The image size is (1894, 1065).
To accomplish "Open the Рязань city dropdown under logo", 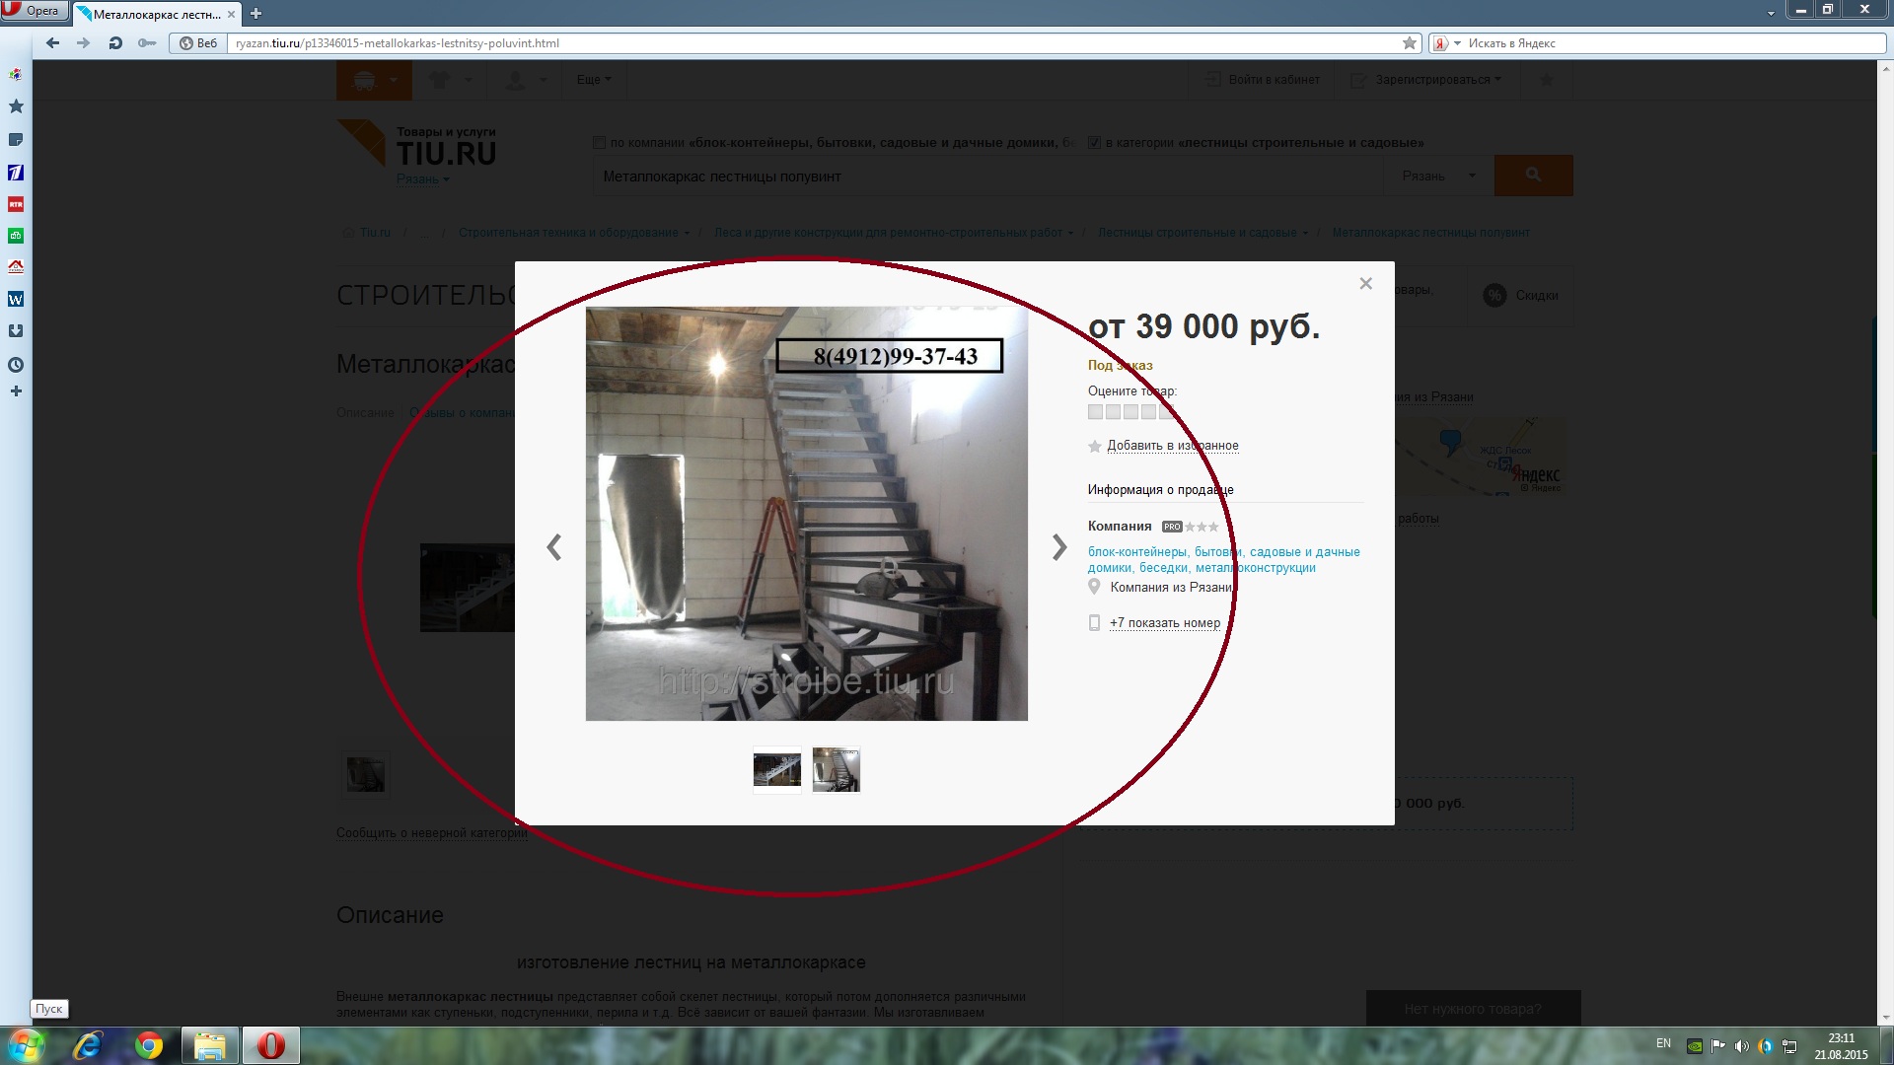I will pyautogui.click(x=422, y=179).
